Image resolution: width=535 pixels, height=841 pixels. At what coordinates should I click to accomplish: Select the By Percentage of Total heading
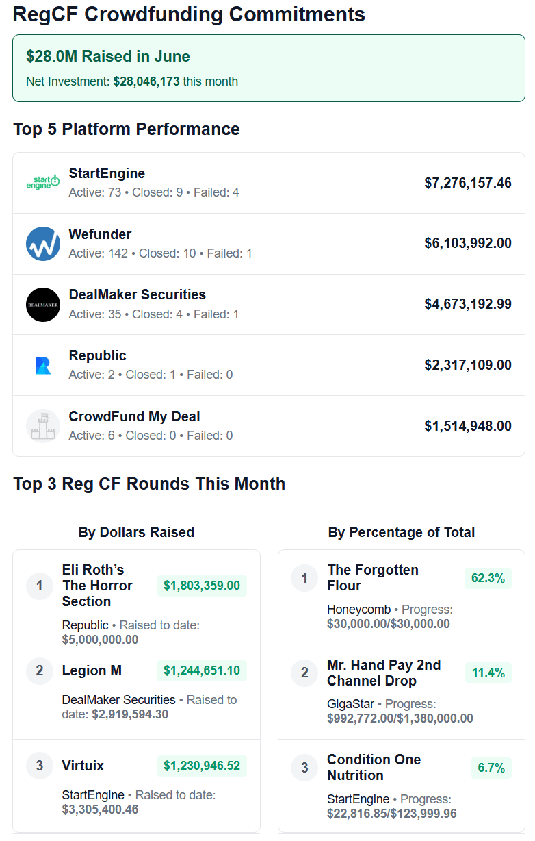(x=402, y=532)
